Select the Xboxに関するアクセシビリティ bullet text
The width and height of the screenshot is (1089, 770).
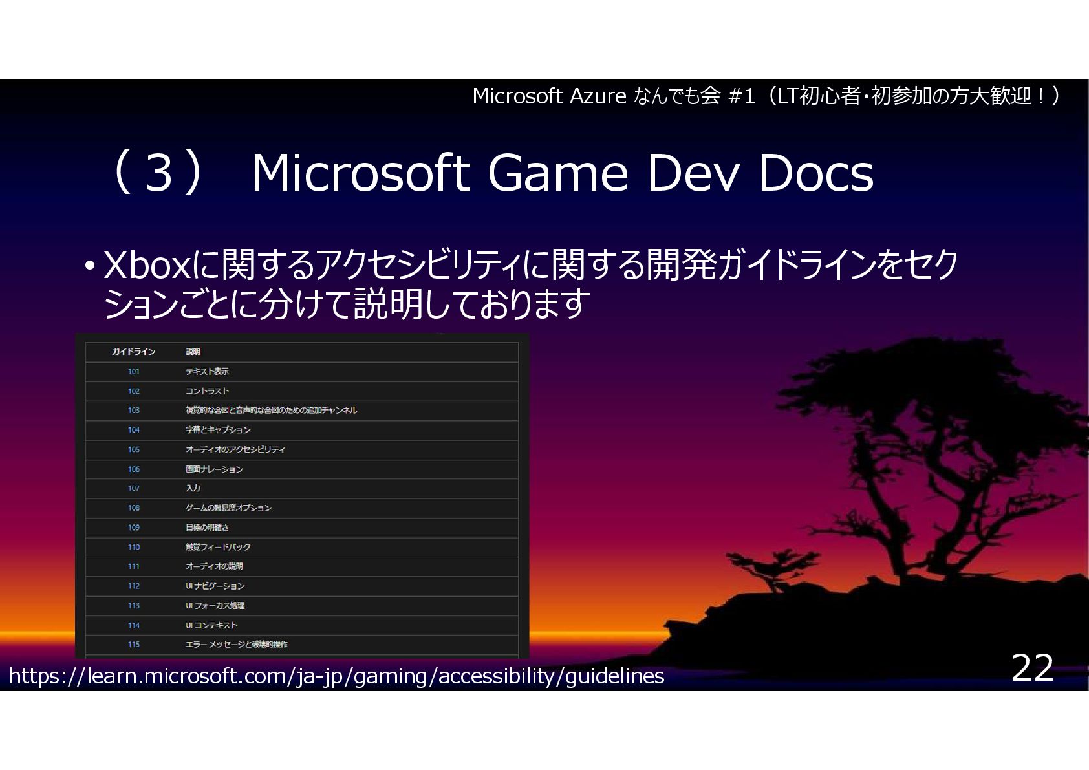(x=530, y=284)
